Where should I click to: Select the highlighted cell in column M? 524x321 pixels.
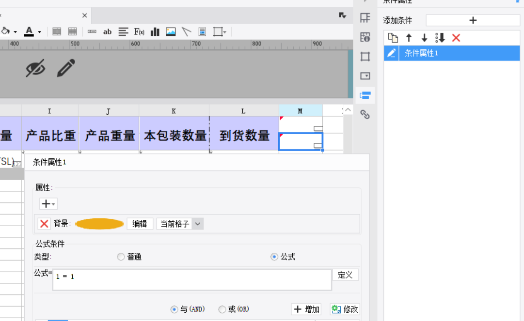[301, 141]
